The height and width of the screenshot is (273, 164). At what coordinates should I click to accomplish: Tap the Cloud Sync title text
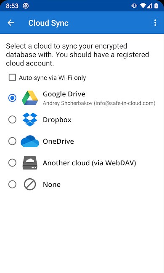point(48,23)
